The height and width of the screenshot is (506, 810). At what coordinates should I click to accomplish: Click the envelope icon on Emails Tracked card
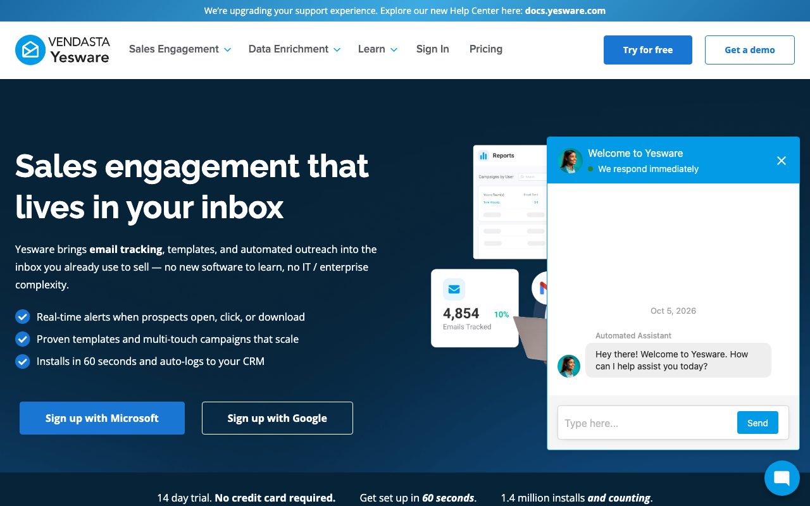pos(454,290)
